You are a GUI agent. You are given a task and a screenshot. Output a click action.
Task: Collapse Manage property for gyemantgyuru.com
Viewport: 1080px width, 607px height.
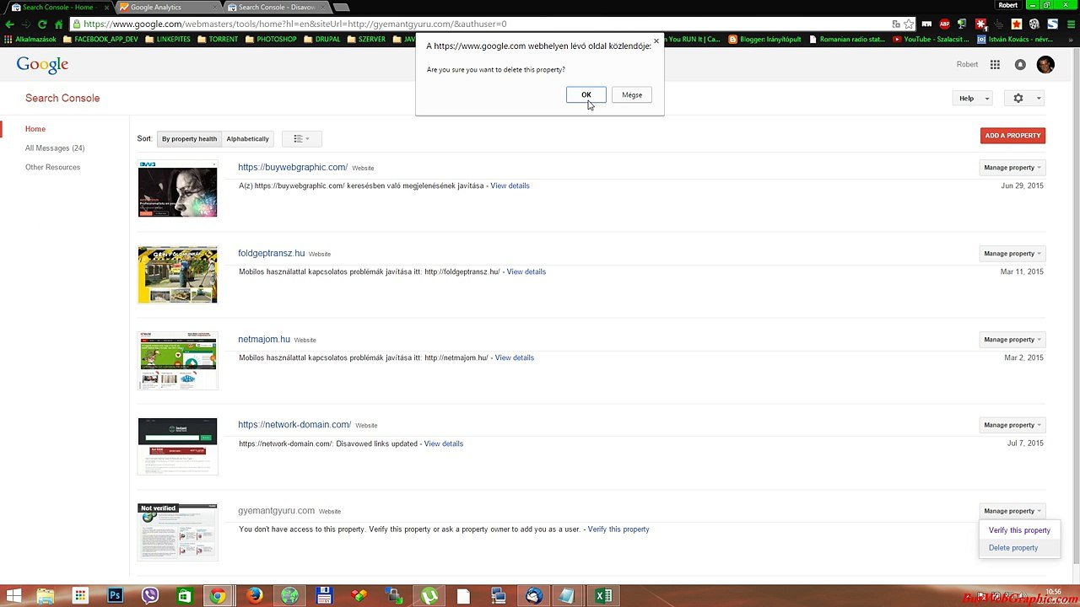1012,511
